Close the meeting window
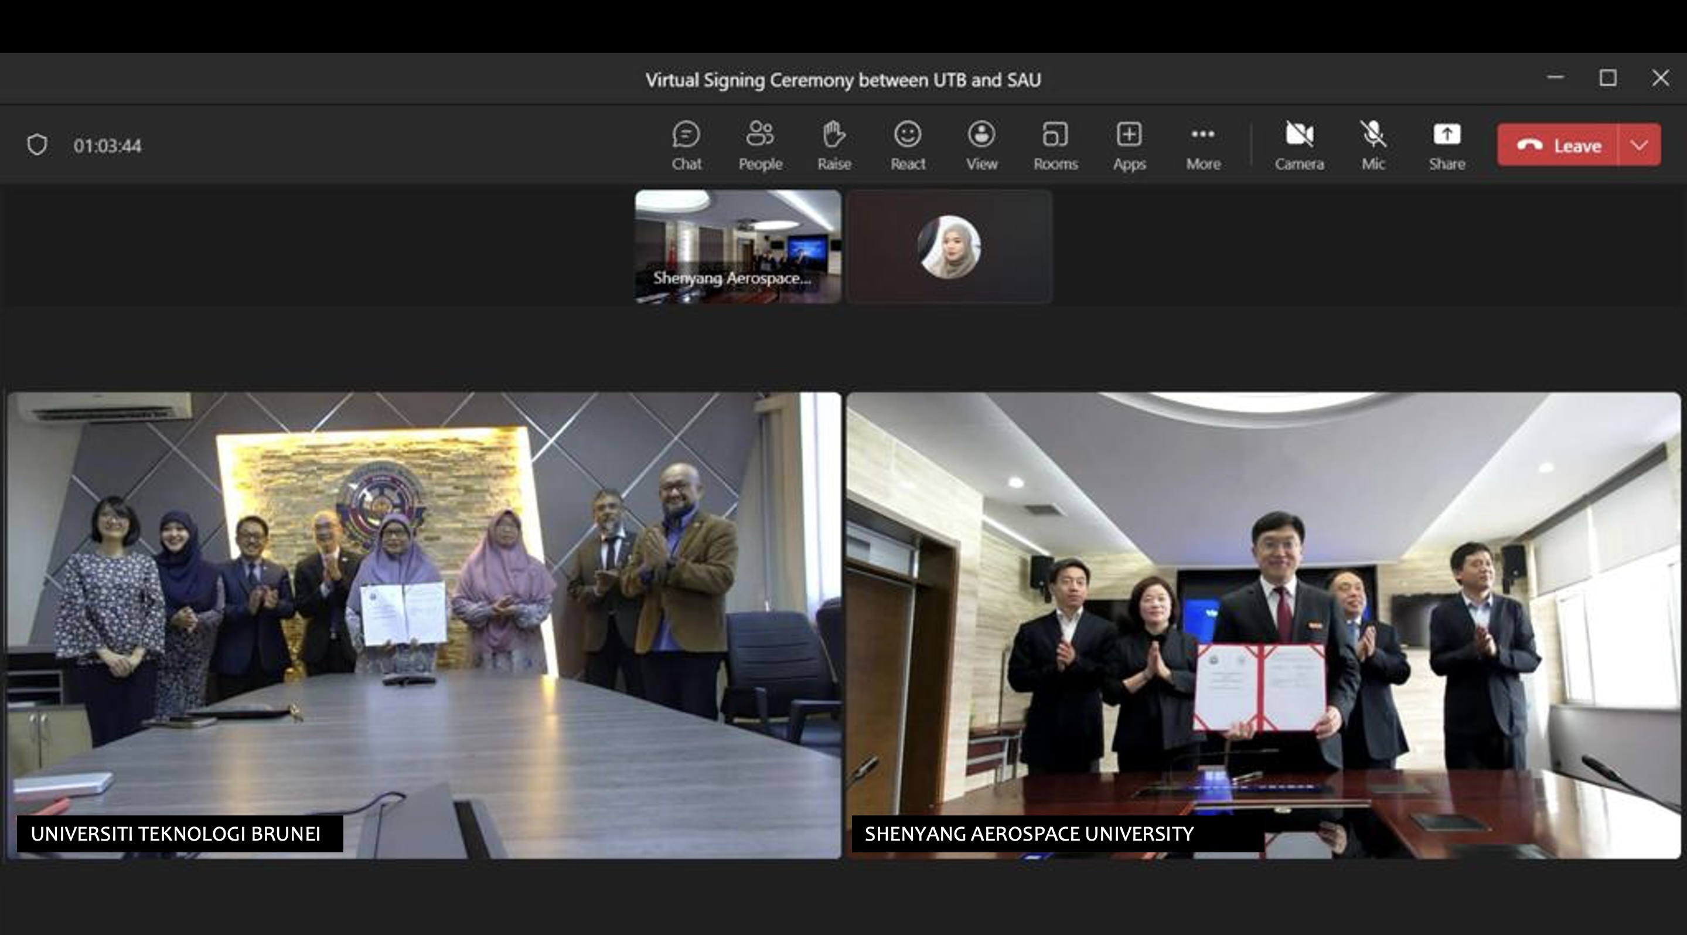The width and height of the screenshot is (1687, 935). (1660, 78)
